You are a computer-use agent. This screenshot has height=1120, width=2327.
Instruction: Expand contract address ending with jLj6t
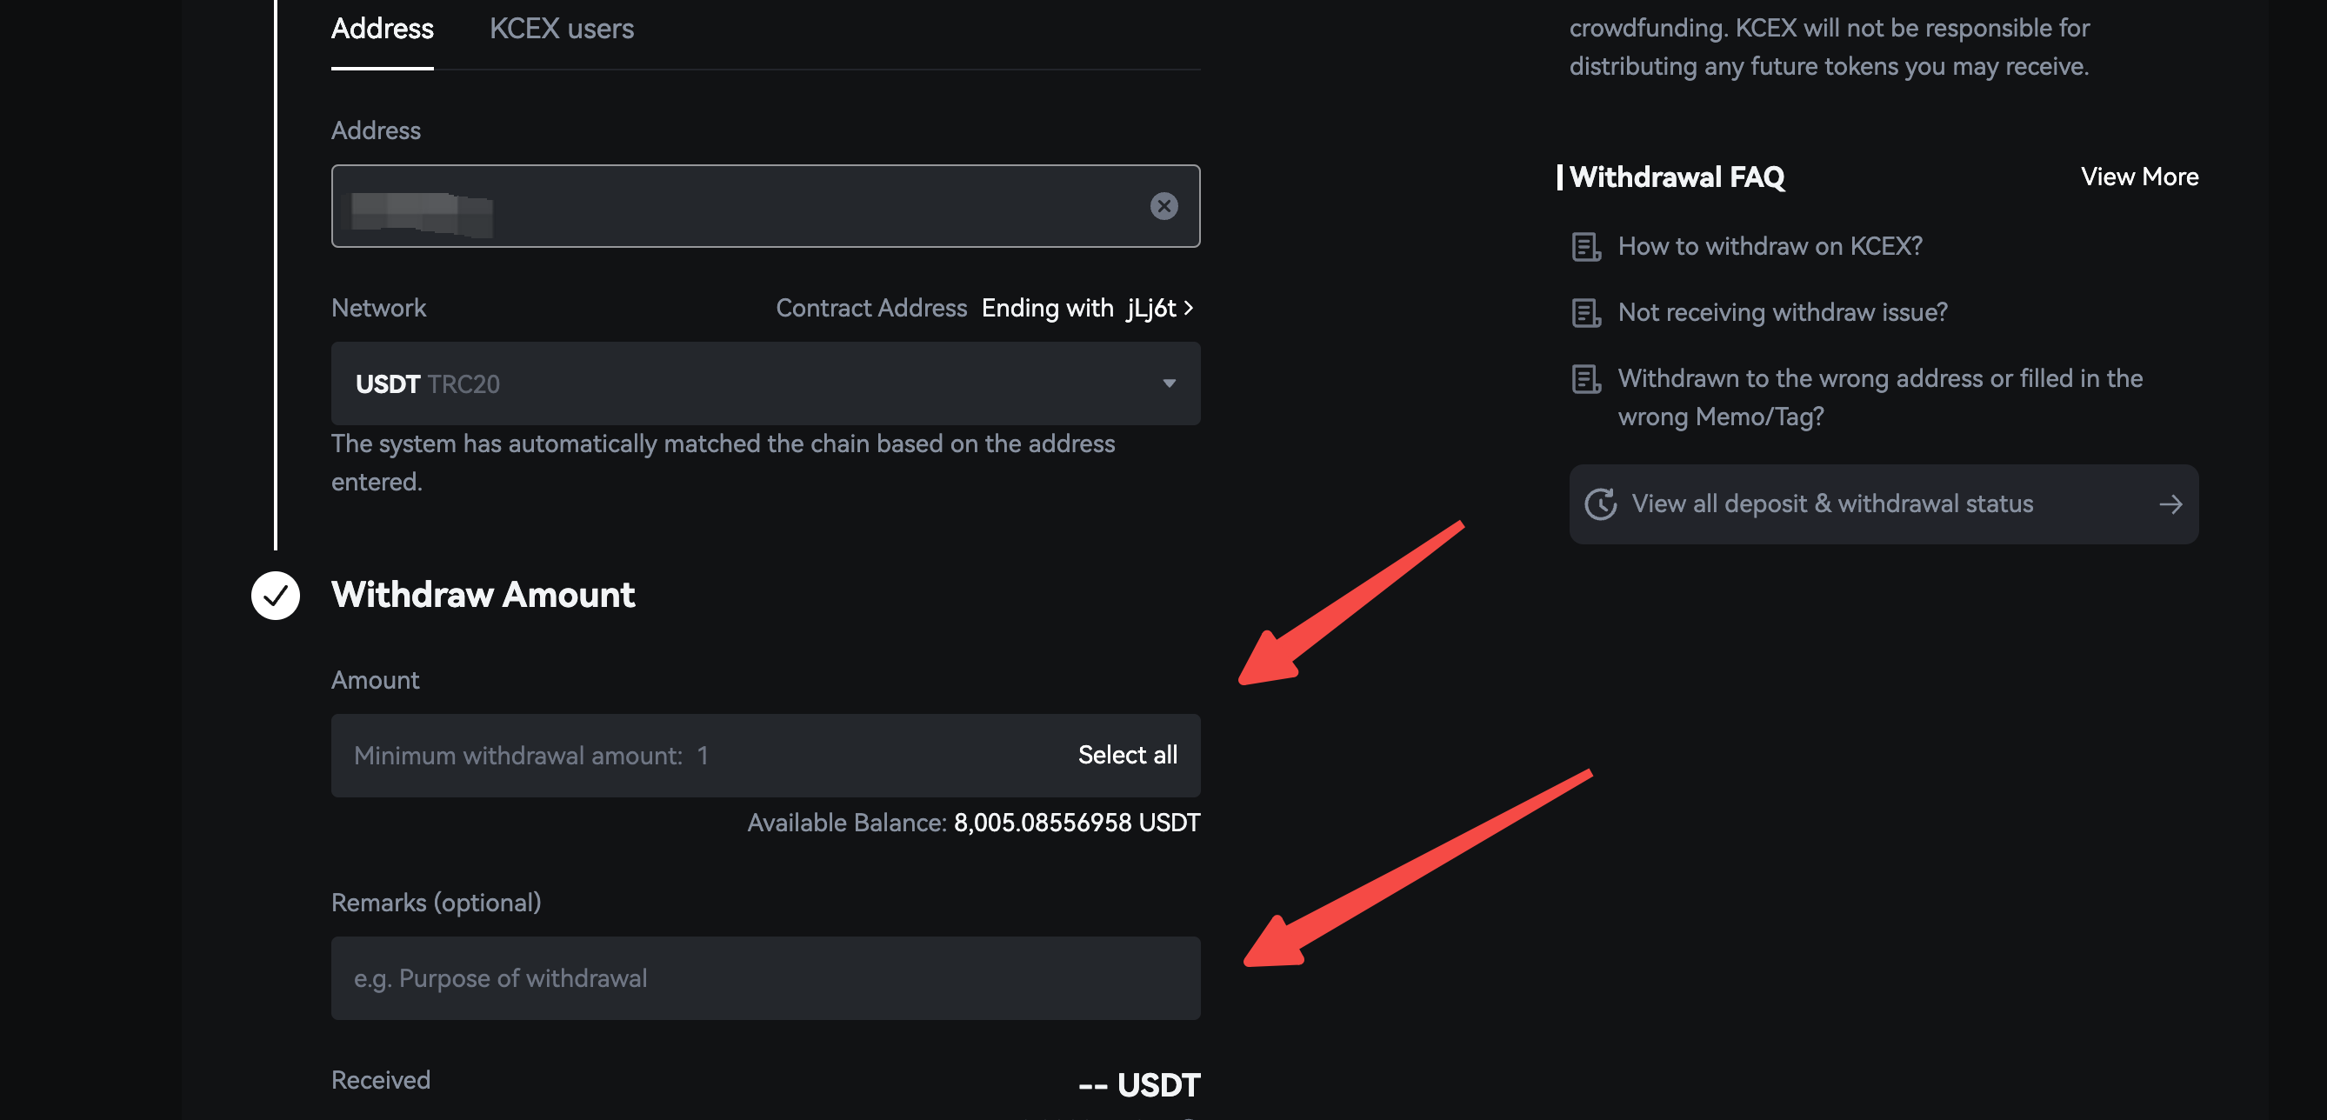click(x=1088, y=308)
